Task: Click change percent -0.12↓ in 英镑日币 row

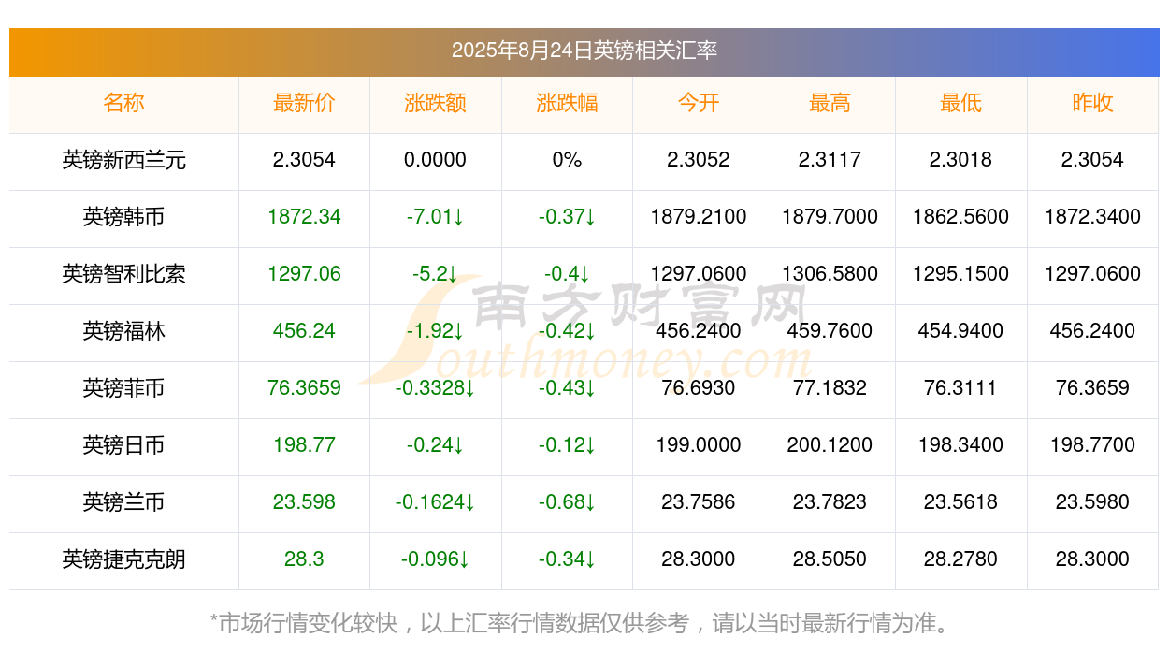Action: tap(567, 445)
